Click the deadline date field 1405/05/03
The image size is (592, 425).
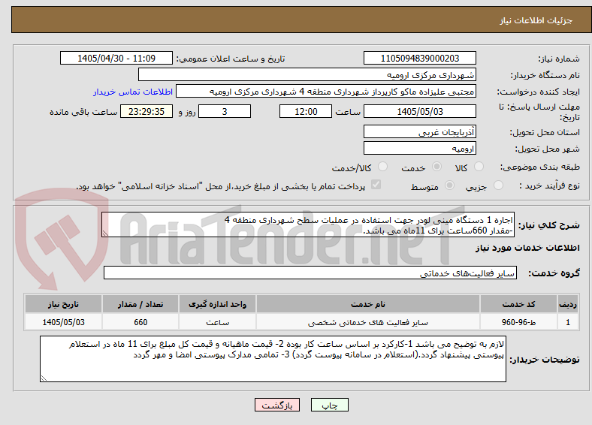(419, 111)
